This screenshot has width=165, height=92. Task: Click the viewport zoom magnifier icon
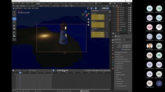coord(88,19)
